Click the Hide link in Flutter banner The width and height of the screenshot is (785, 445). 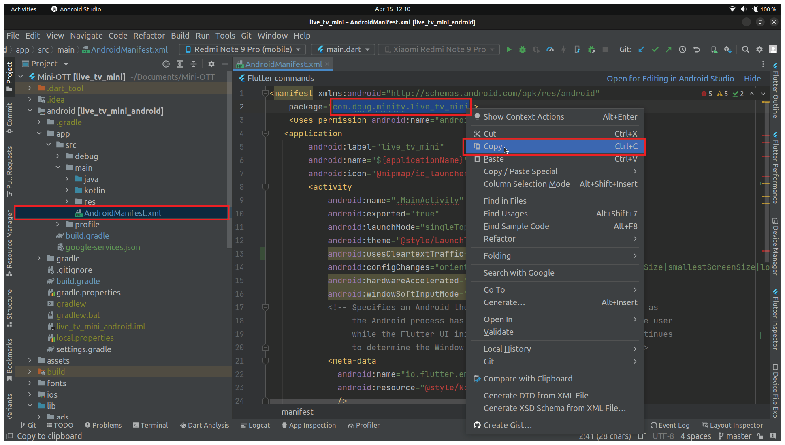752,79
